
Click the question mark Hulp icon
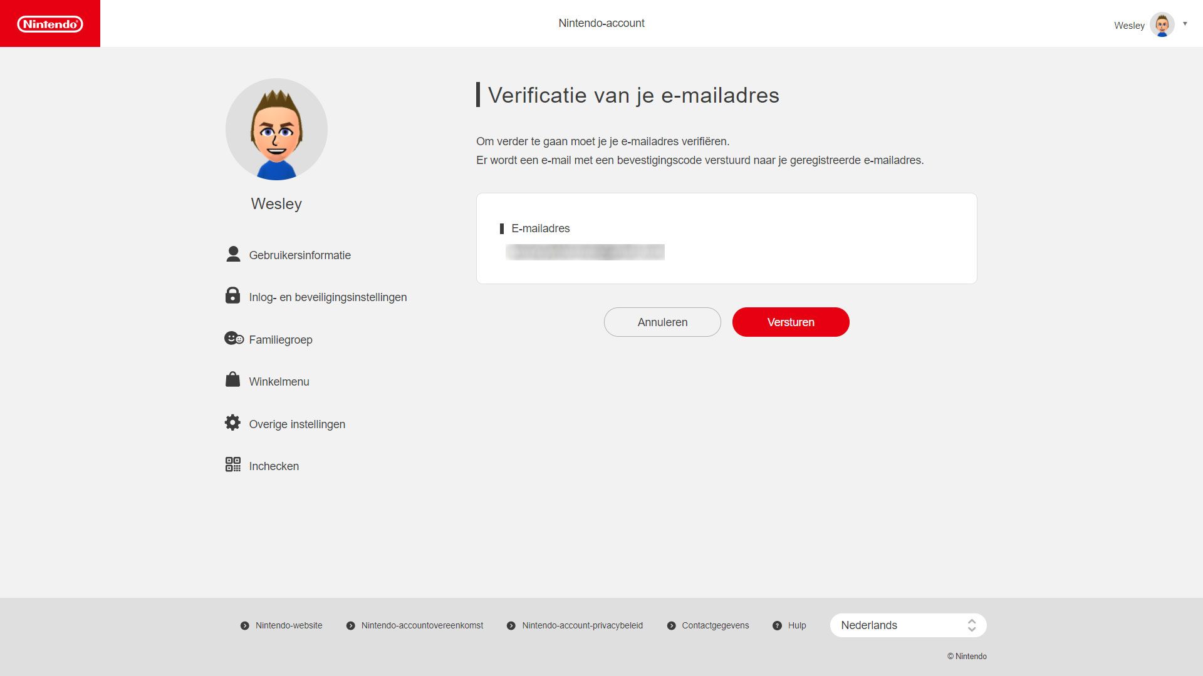[x=777, y=625]
